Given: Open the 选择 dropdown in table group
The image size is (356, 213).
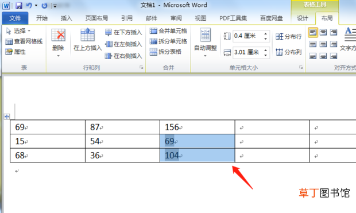Looking at the screenshot, I should pos(18,31).
